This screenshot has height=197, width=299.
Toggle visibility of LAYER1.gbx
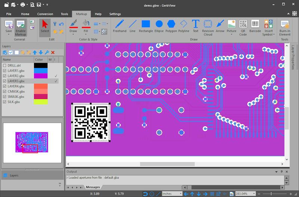[4, 71]
